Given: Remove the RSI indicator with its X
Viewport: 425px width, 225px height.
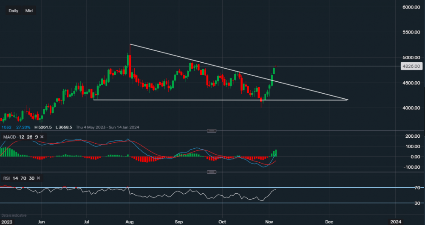Looking at the screenshot, I should 38,178.
